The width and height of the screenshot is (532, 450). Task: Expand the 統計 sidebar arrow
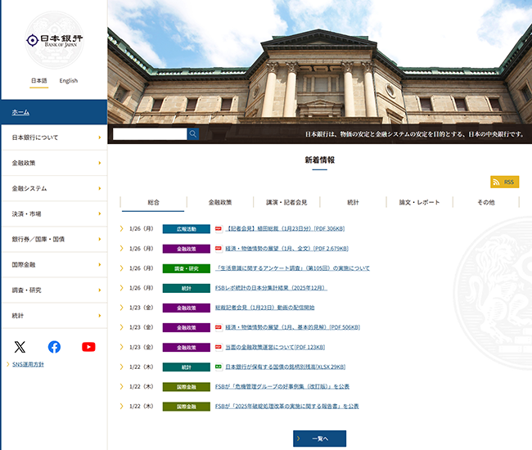tap(100, 315)
